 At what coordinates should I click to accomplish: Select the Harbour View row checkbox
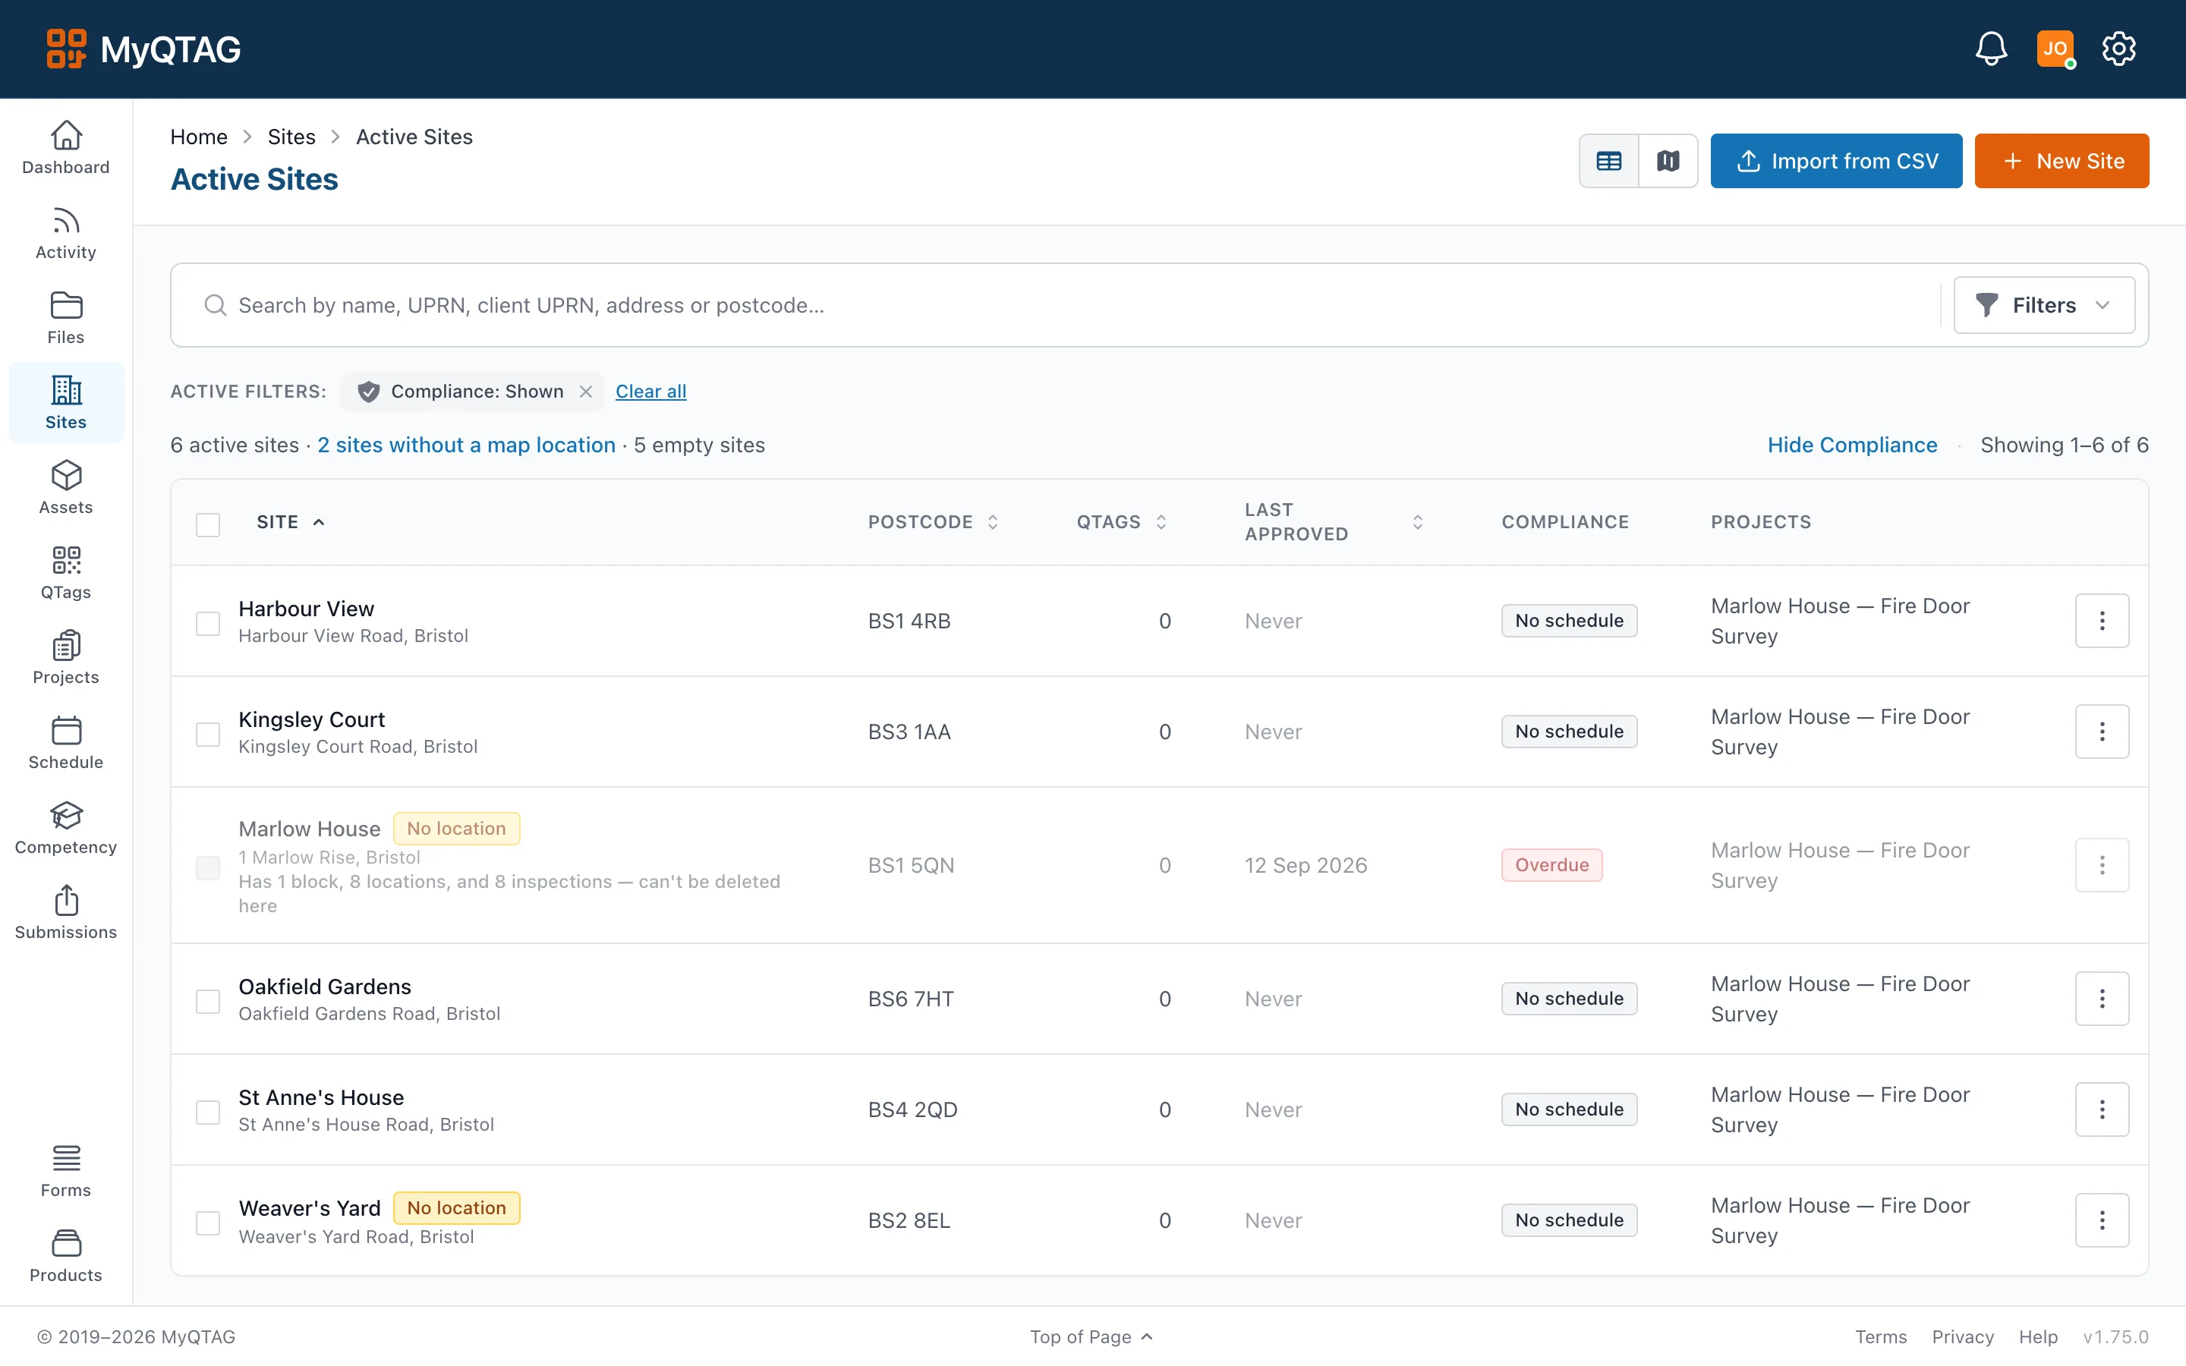[208, 623]
